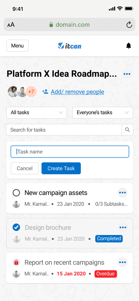Tap the Wi-Fi icon in status bar
Viewport: 139px width, 301px height.
(x=120, y=9)
